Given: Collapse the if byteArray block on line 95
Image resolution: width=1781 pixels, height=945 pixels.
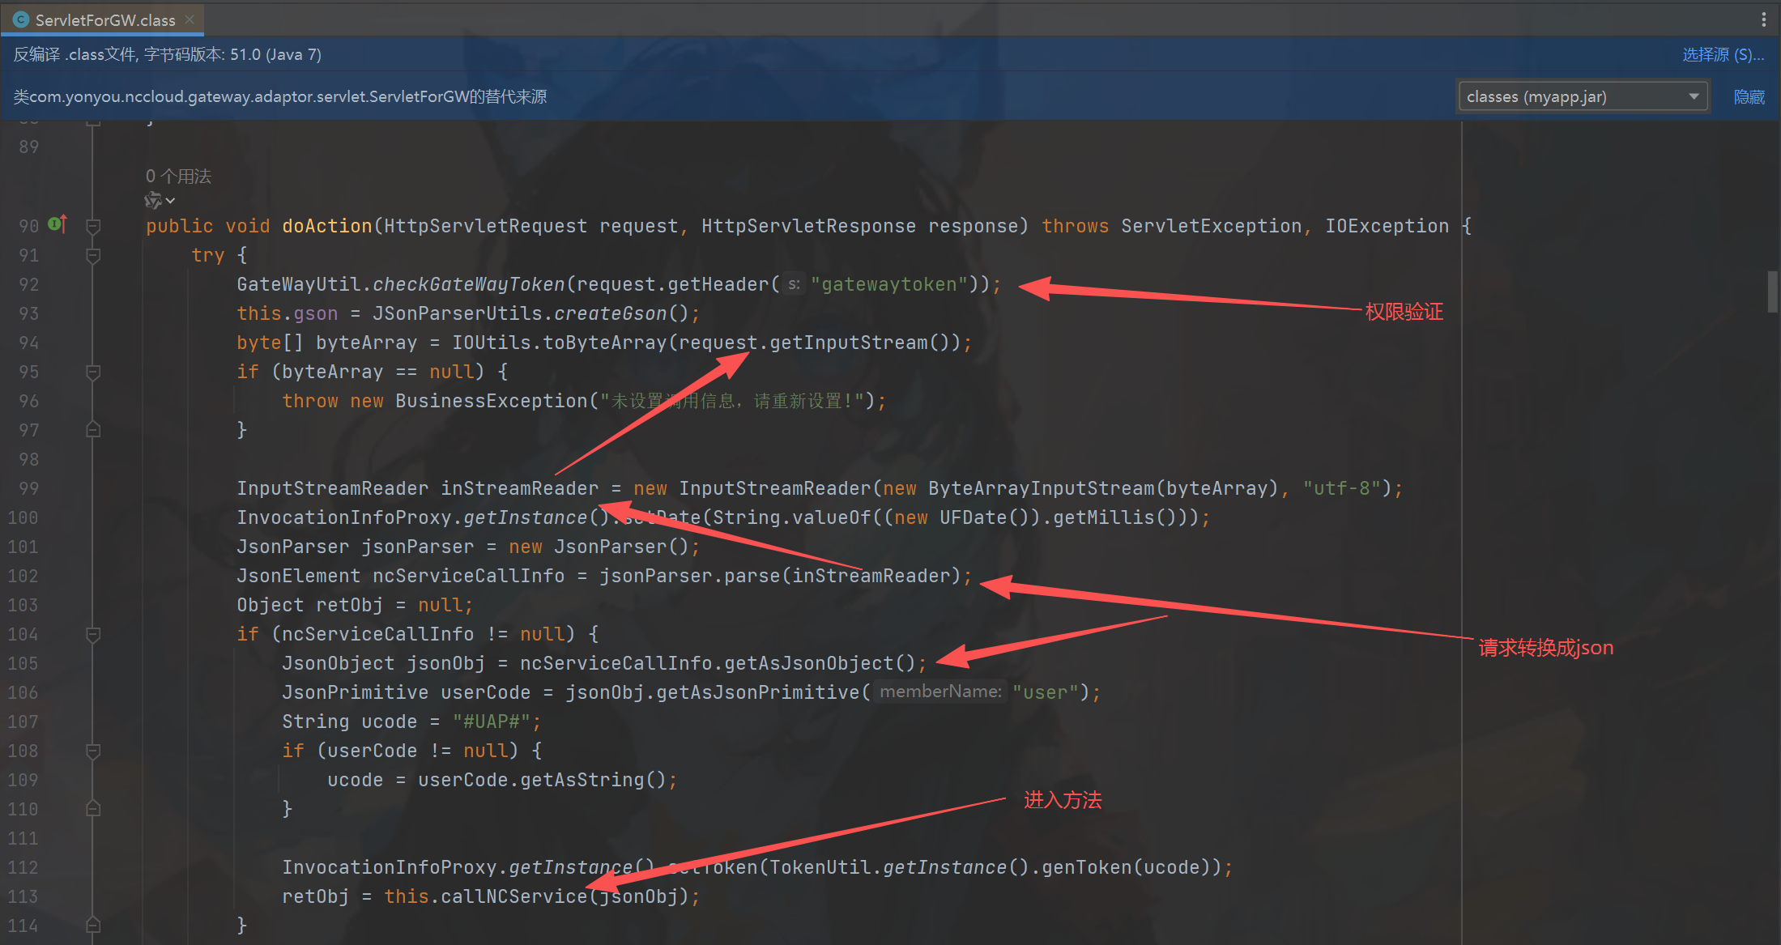Looking at the screenshot, I should (x=93, y=372).
